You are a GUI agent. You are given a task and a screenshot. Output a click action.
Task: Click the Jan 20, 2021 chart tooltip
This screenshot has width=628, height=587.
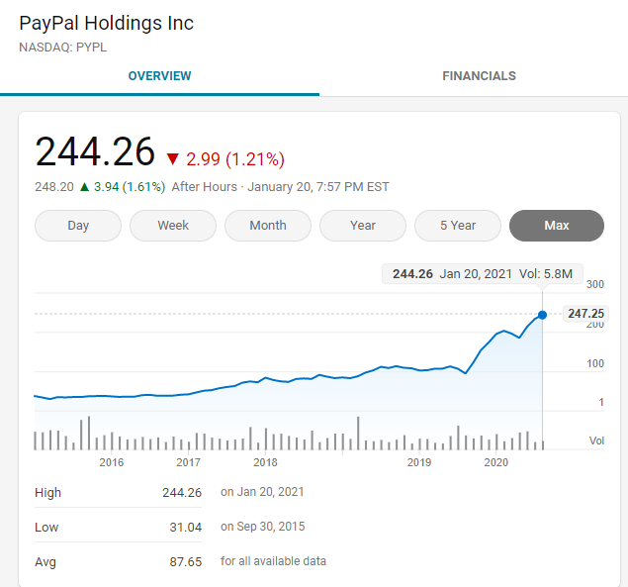[x=482, y=274]
